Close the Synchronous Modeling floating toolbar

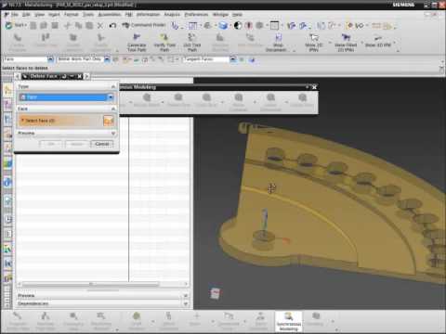314,87
